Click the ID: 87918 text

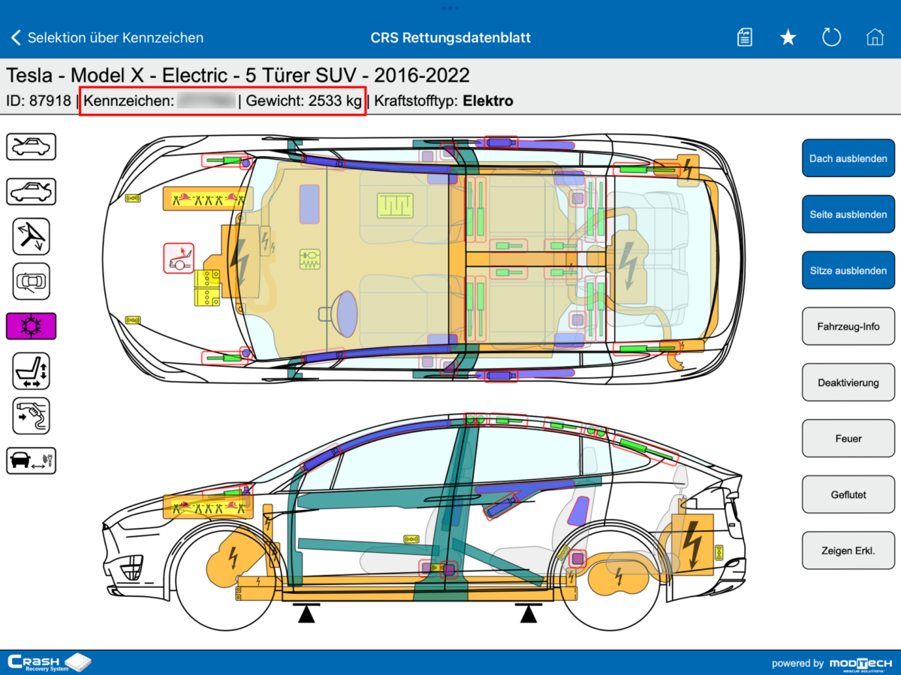pos(38,100)
